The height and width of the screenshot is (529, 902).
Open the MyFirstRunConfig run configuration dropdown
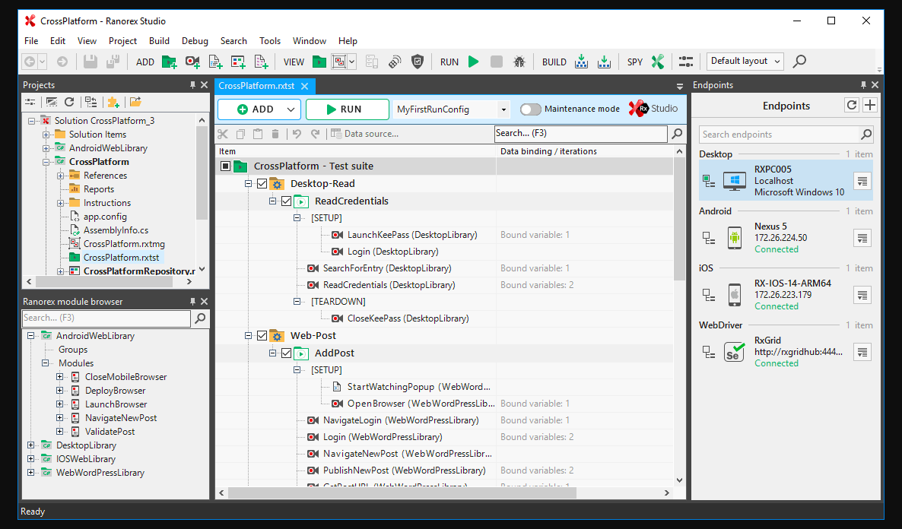click(x=503, y=109)
